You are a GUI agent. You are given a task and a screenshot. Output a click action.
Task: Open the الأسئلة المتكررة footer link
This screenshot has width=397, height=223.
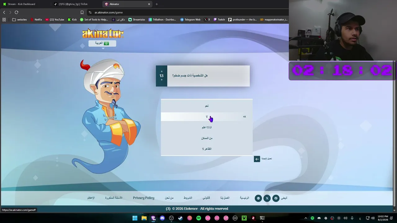point(114,198)
